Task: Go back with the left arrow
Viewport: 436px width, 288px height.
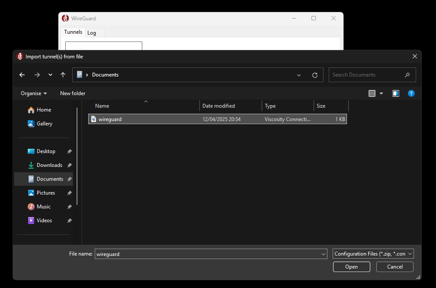Action: pos(22,75)
